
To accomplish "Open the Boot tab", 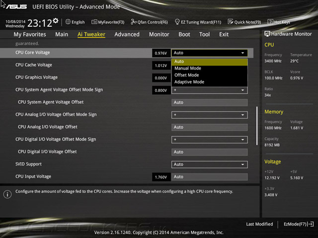I will pyautogui.click(x=184, y=34).
